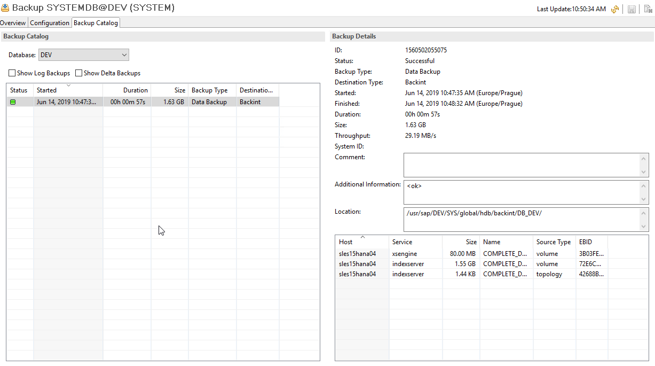The width and height of the screenshot is (655, 366).
Task: Click the backup editor icon beside title
Action: (x=5, y=8)
